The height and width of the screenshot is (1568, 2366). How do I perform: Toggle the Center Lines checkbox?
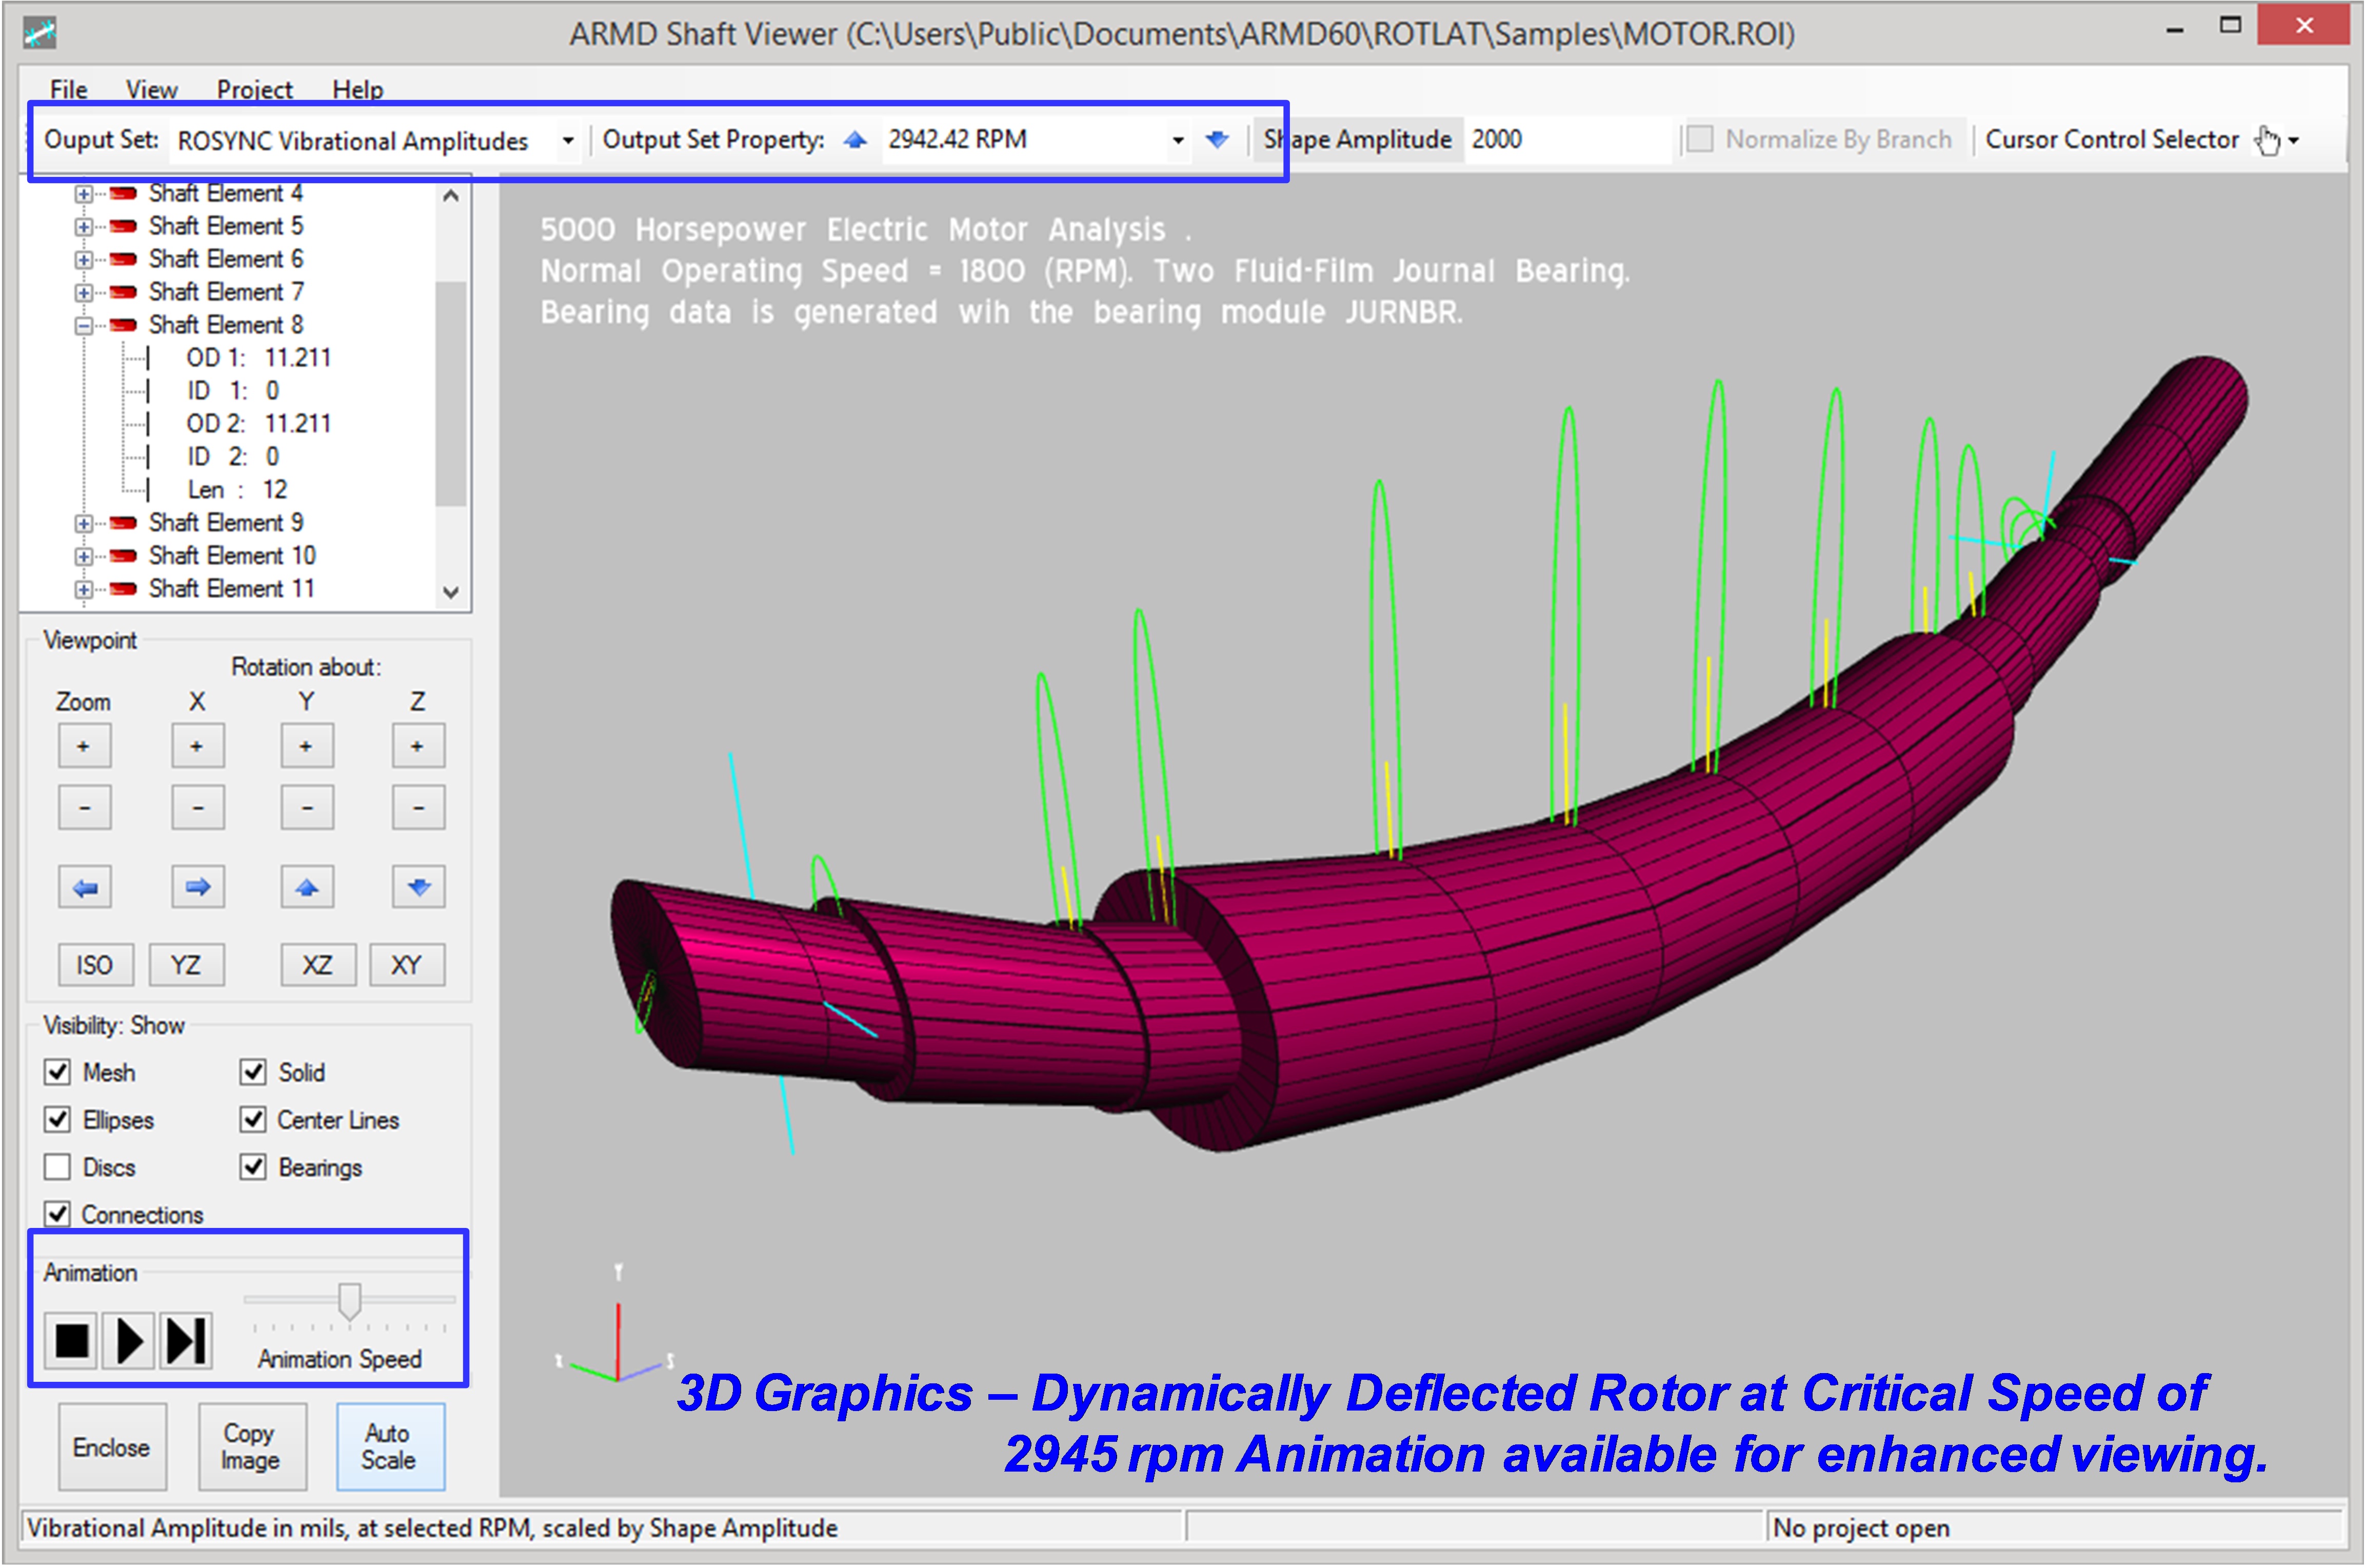(x=253, y=1119)
